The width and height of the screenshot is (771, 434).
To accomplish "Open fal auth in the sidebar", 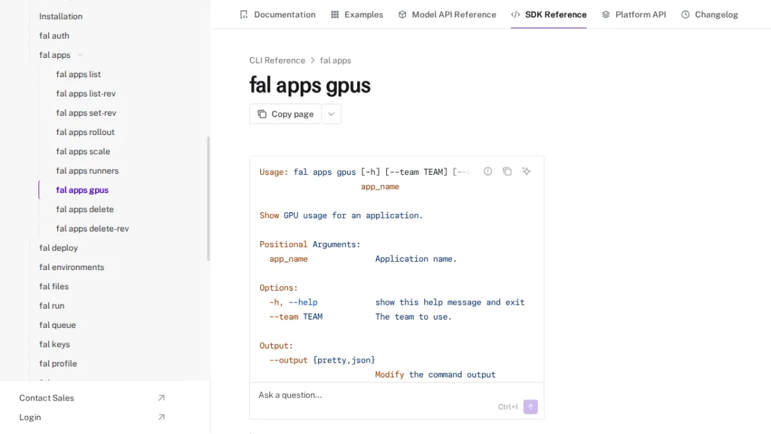I will pyautogui.click(x=54, y=35).
